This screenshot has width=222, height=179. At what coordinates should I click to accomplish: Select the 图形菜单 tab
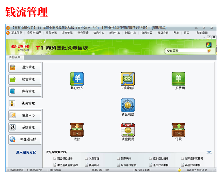[15, 57]
